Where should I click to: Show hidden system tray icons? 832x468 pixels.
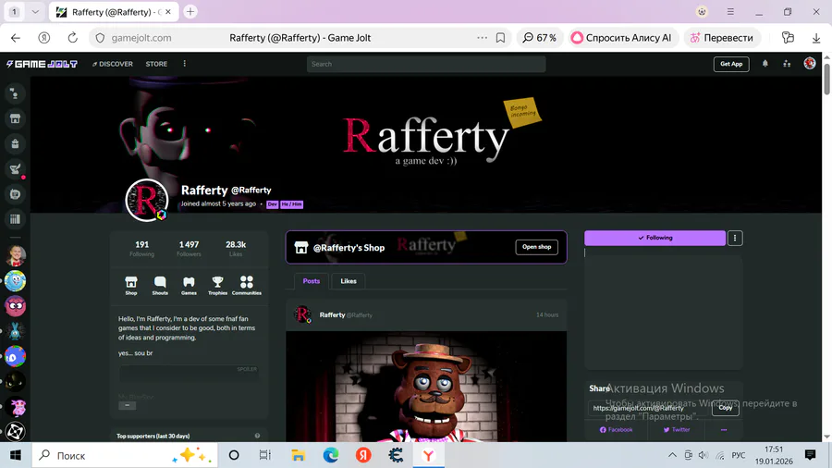coord(672,455)
